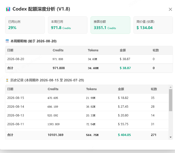Click history total rounds 271

click(x=154, y=135)
